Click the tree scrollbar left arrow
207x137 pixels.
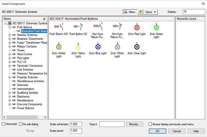tap(4, 117)
